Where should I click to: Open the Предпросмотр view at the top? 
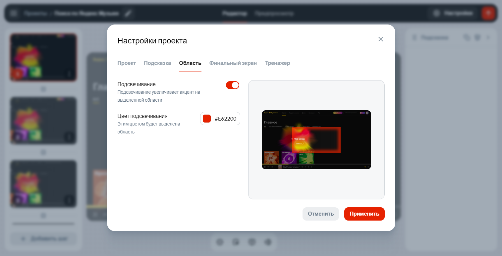click(x=275, y=14)
